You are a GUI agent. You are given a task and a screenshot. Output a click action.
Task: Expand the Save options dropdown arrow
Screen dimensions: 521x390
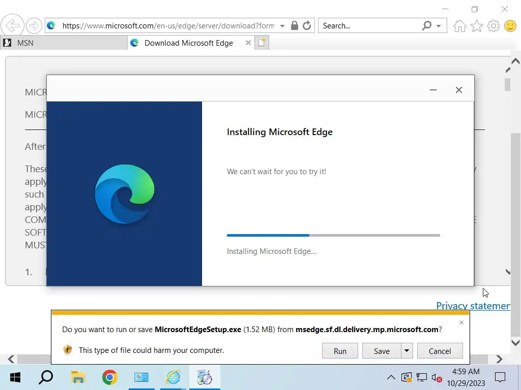(x=407, y=351)
